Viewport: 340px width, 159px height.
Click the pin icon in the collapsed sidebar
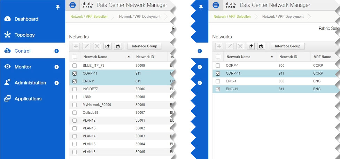[x=201, y=8]
